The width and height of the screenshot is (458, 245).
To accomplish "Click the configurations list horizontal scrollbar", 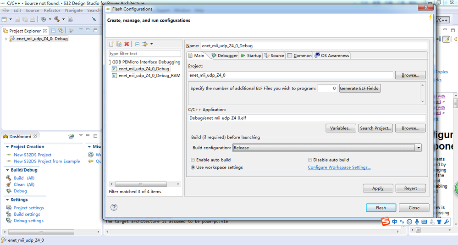I will [141, 184].
